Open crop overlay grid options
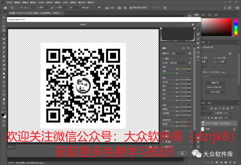Viewport: 241px width, 165px height. (119, 8)
